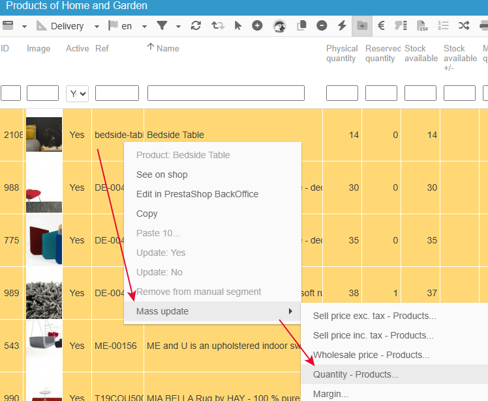The width and height of the screenshot is (488, 401).
Task: Select 'Remove from manual segment' menu entry
Action: click(x=213, y=292)
